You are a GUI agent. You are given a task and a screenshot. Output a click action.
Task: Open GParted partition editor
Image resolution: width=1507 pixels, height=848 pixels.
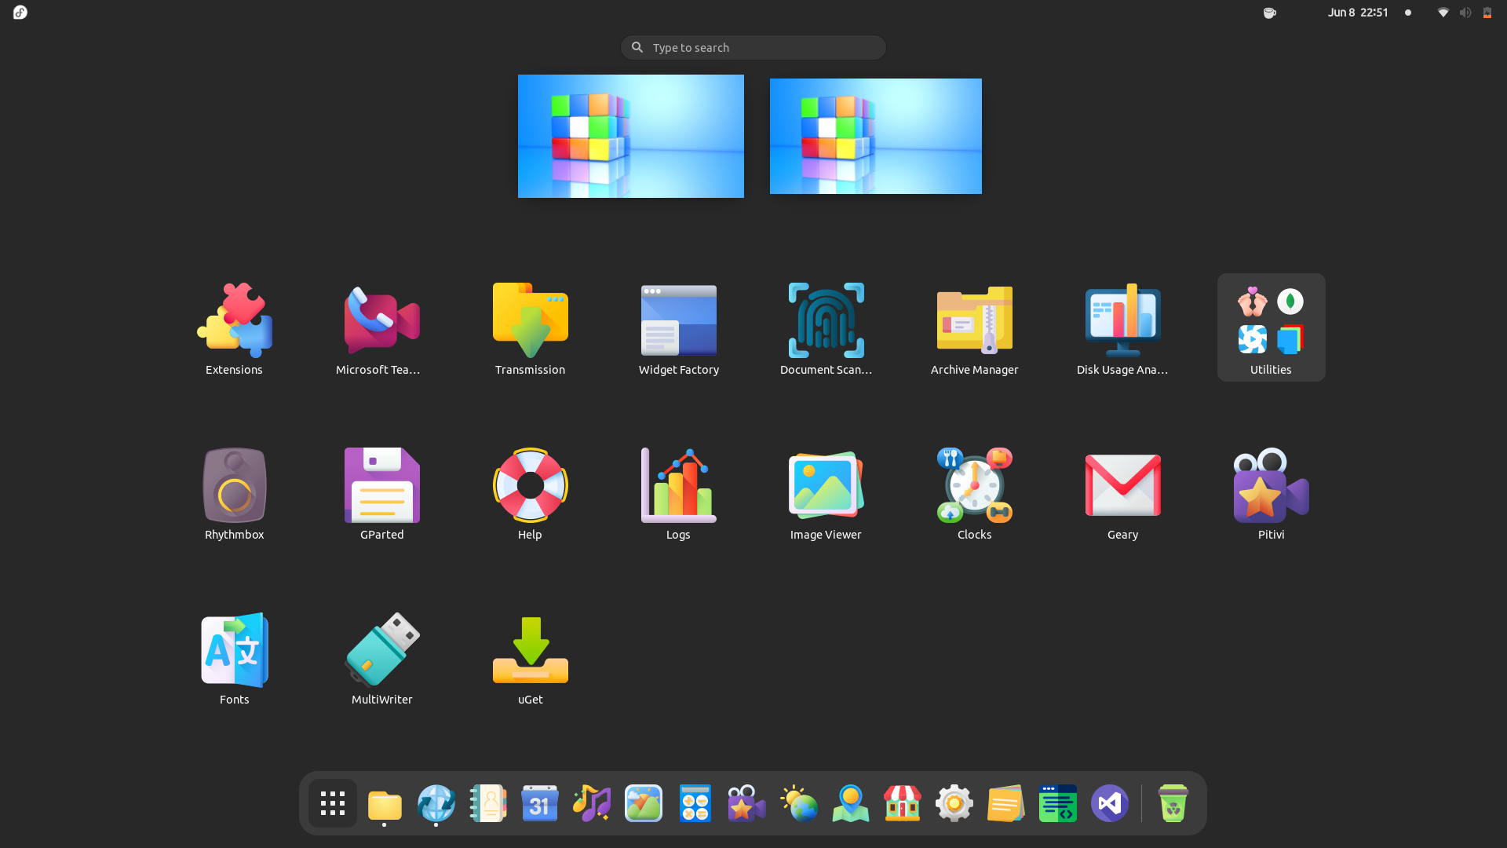[x=381, y=492]
